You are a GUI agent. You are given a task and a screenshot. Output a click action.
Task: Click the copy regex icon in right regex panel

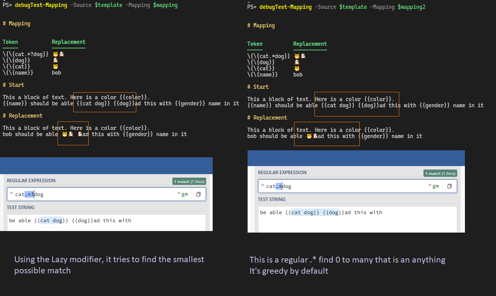tap(450, 186)
